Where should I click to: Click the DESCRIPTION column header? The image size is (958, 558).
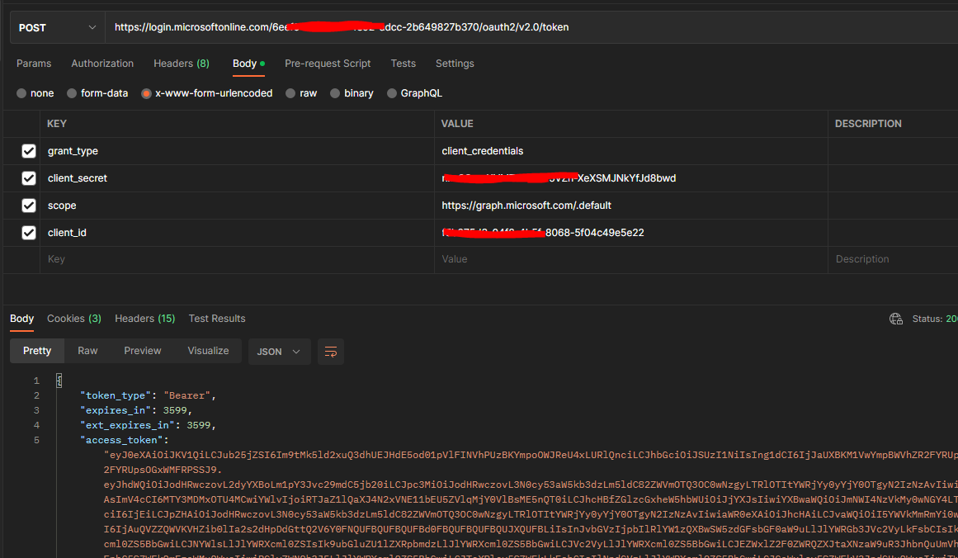(x=868, y=124)
